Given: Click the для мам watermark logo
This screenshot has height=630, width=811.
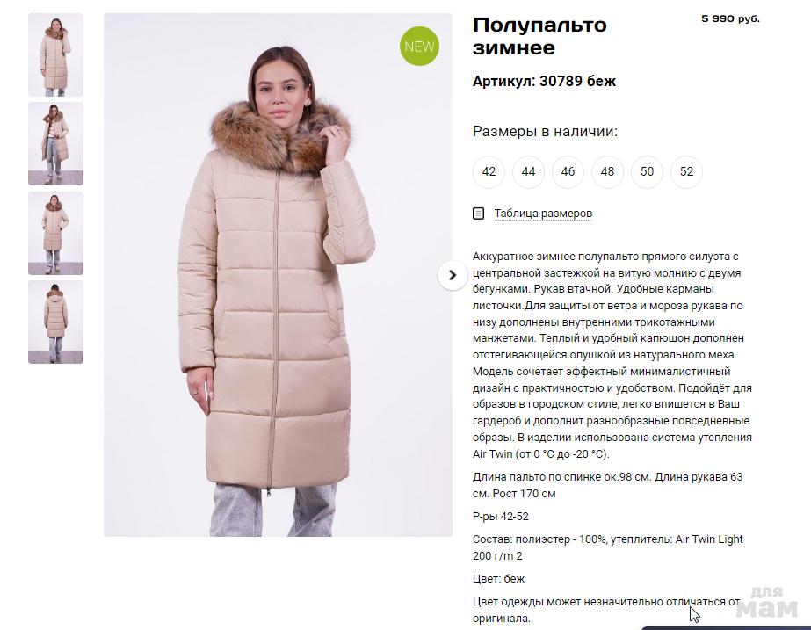Looking at the screenshot, I should point(766,603).
